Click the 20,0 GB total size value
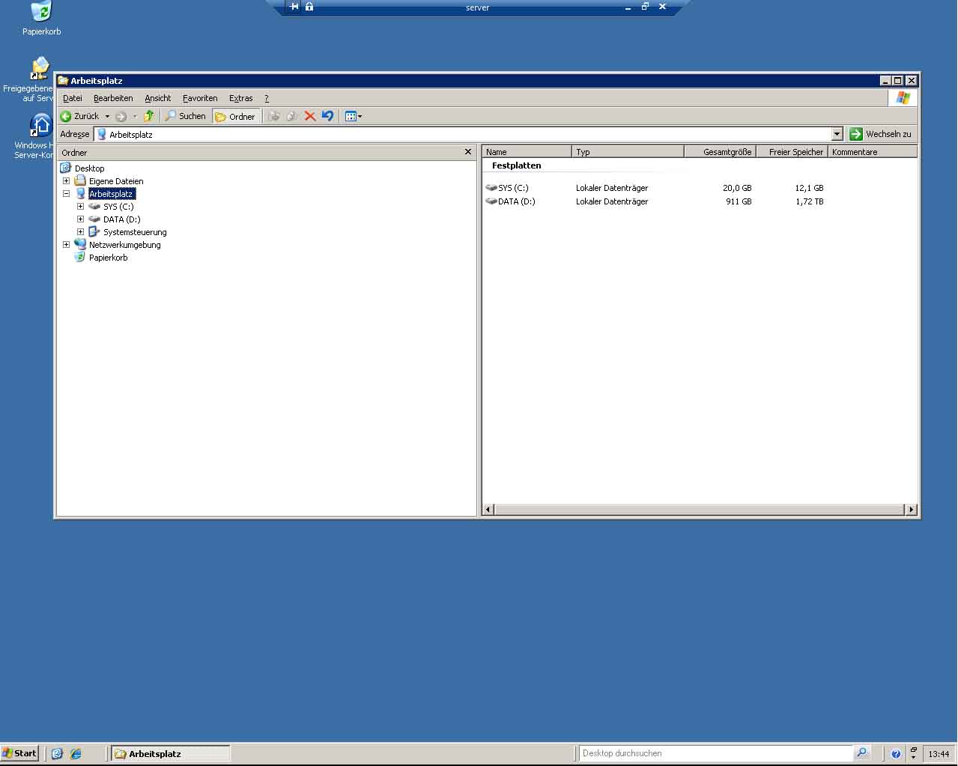Image resolution: width=958 pixels, height=766 pixels. (x=737, y=188)
